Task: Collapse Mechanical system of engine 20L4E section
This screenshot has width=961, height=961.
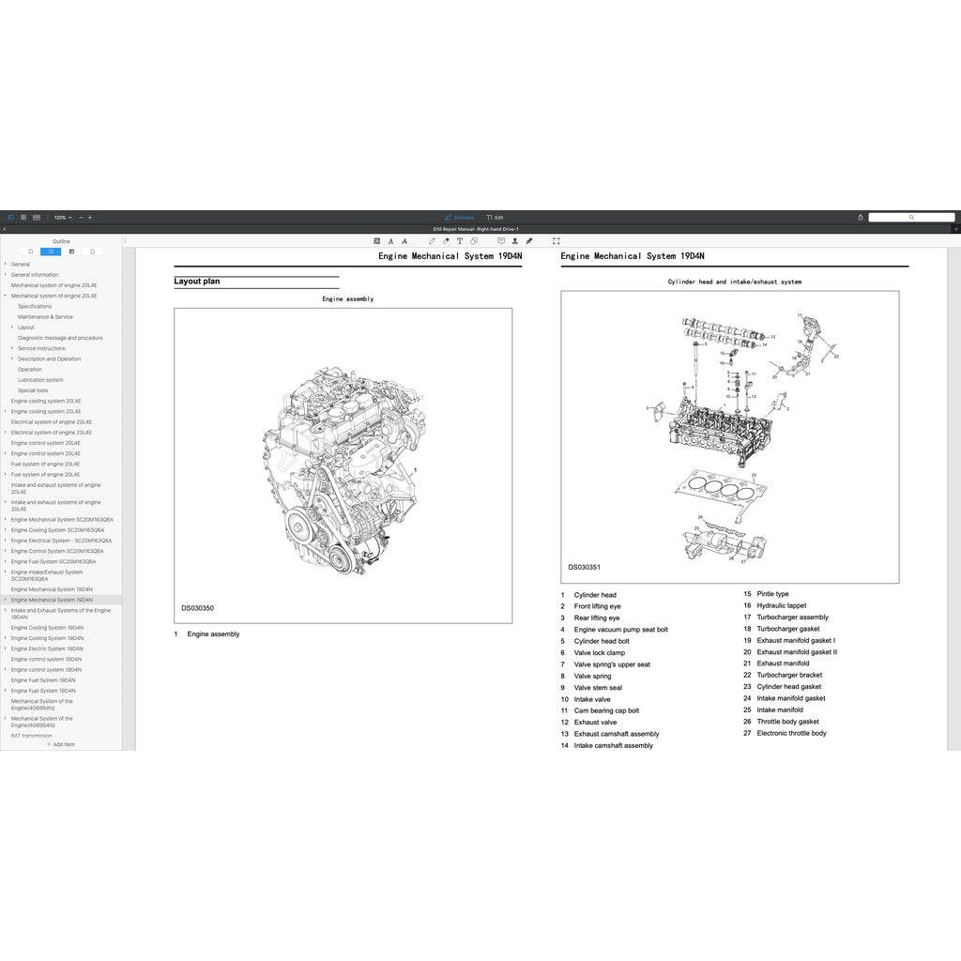Action: click(x=6, y=296)
